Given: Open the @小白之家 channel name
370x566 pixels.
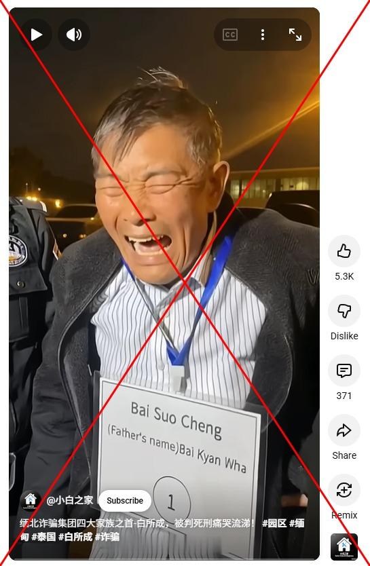Looking at the screenshot, I should [x=70, y=500].
